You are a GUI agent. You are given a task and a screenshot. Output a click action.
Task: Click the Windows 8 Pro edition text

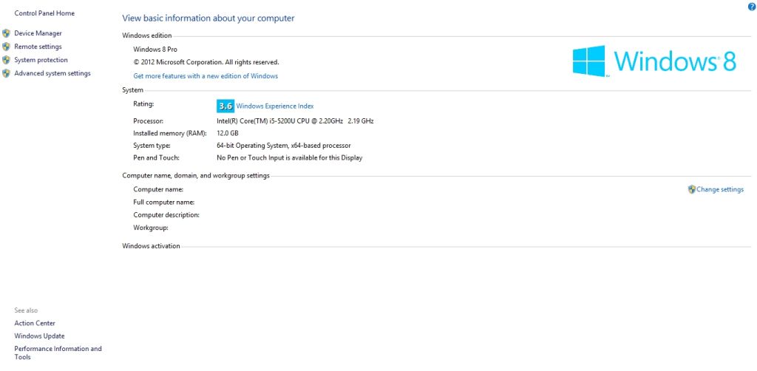(155, 50)
